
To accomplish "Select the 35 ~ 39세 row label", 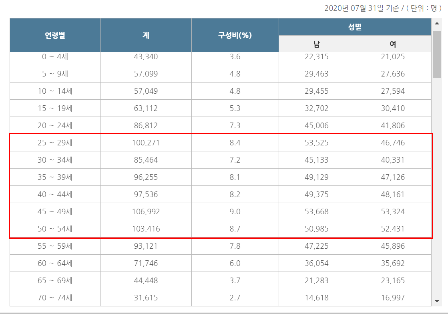I will 55,177.
